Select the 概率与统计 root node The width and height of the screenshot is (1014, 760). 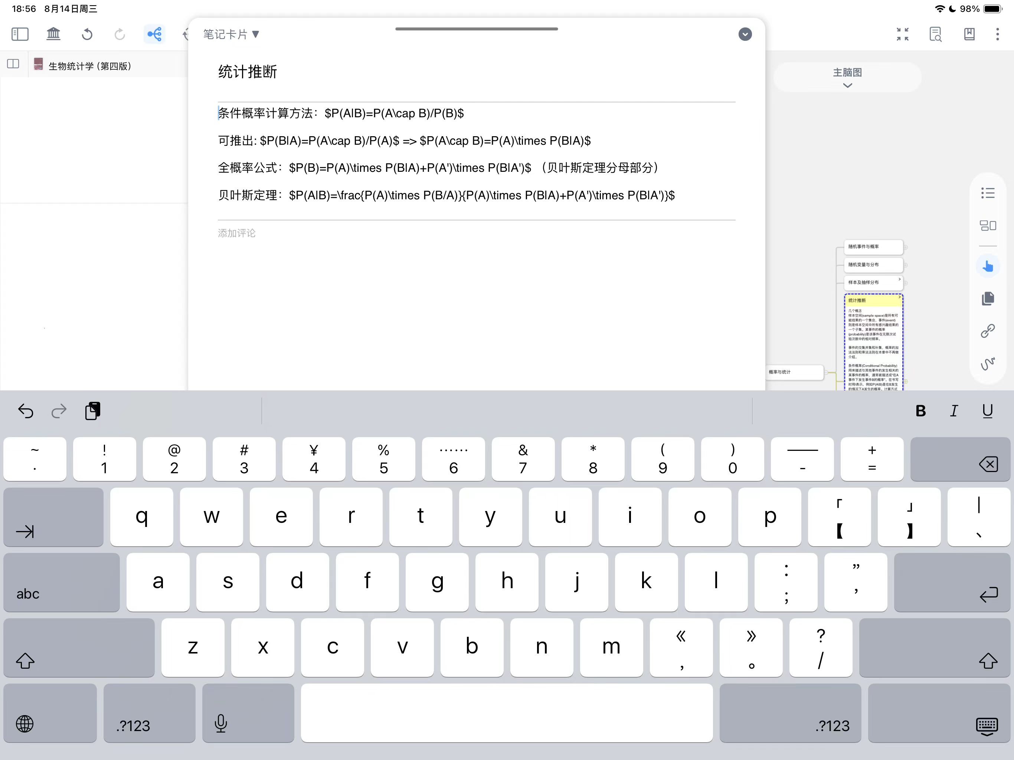[x=795, y=372]
